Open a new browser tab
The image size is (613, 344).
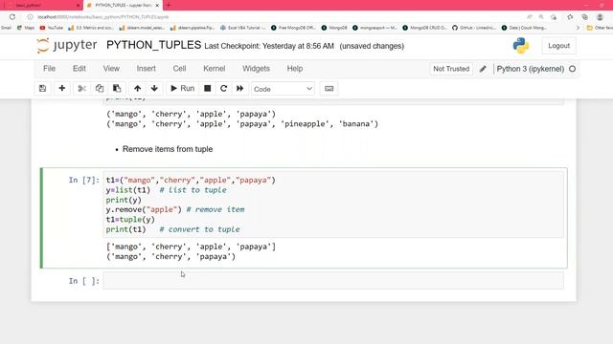169,5
